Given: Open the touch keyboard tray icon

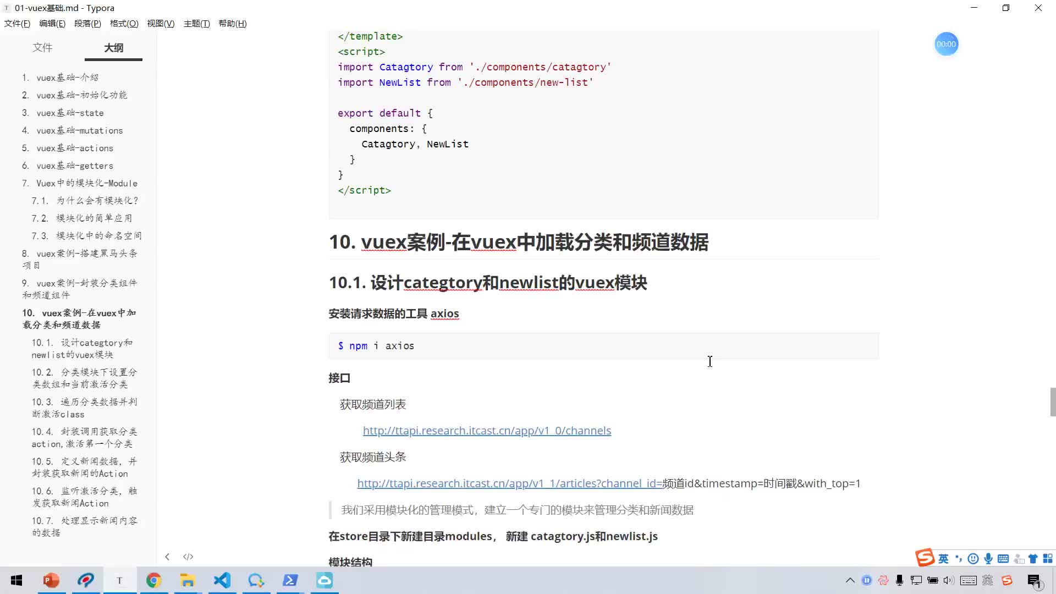Looking at the screenshot, I should coord(969,580).
